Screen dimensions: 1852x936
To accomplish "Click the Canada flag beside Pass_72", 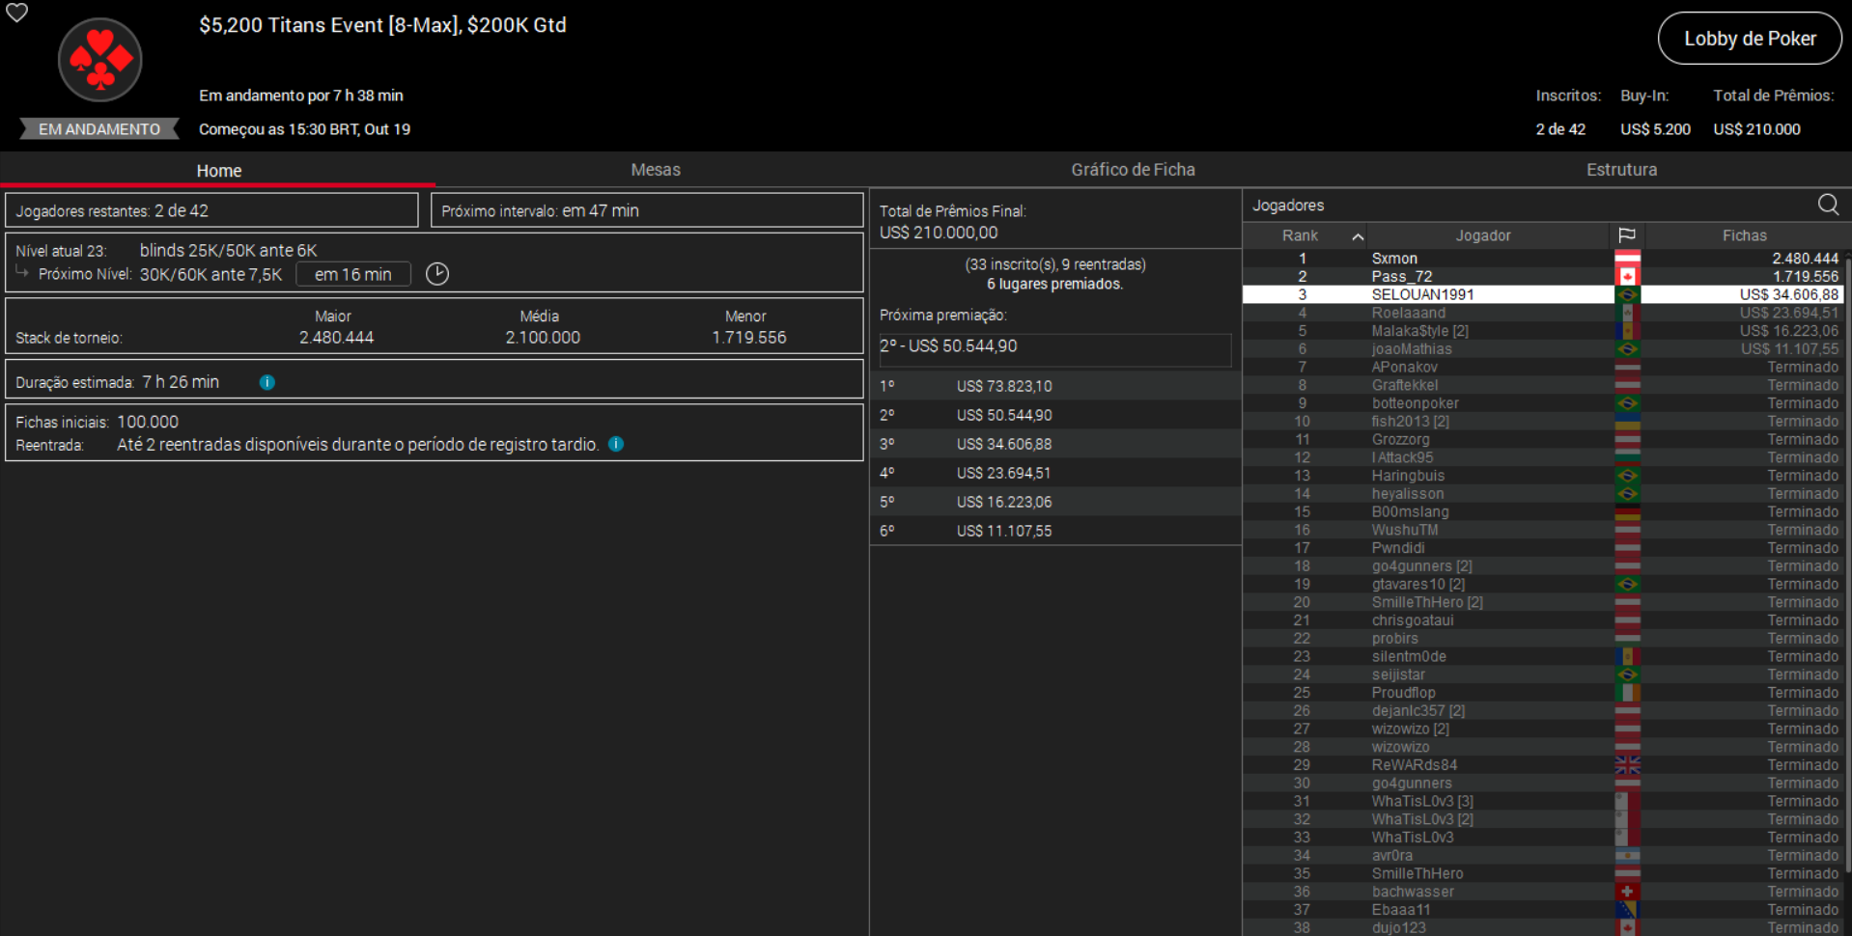I will (1627, 277).
